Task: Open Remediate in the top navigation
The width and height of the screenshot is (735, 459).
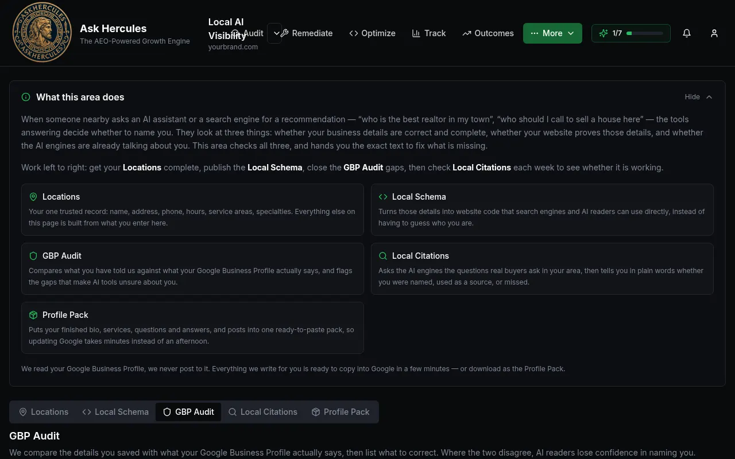Action: click(x=307, y=33)
